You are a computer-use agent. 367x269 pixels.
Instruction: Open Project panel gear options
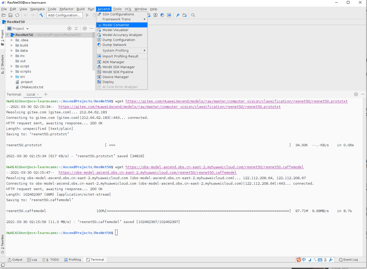click(x=85, y=28)
